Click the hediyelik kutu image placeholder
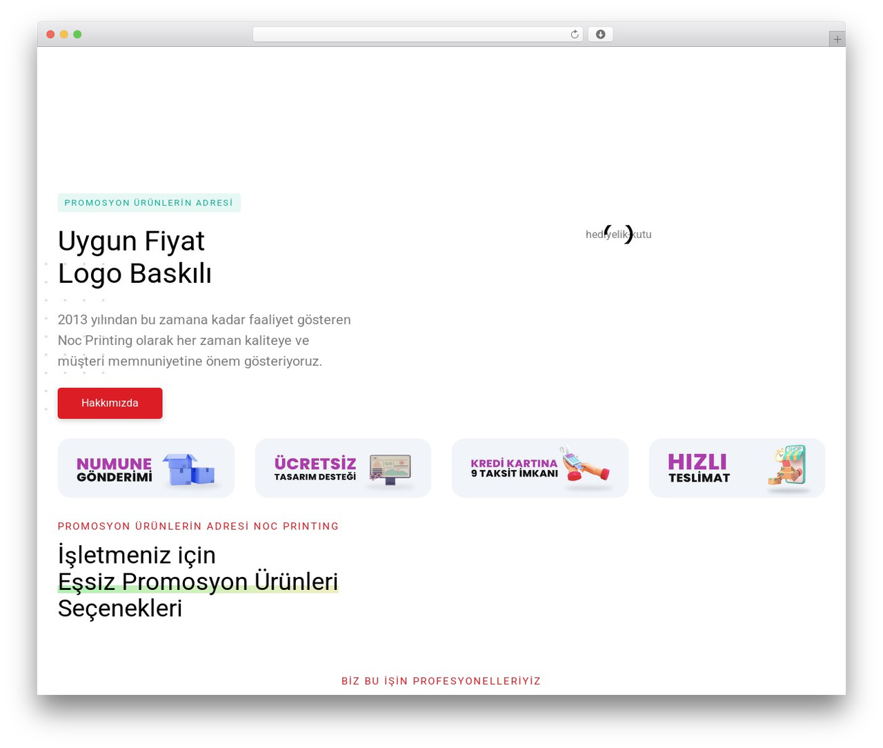883x748 pixels. click(619, 235)
